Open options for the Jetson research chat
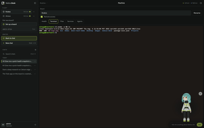Screen dimensions: 204x128 click(35, 70)
